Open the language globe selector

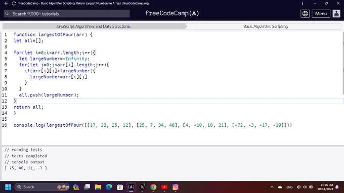tap(305, 14)
